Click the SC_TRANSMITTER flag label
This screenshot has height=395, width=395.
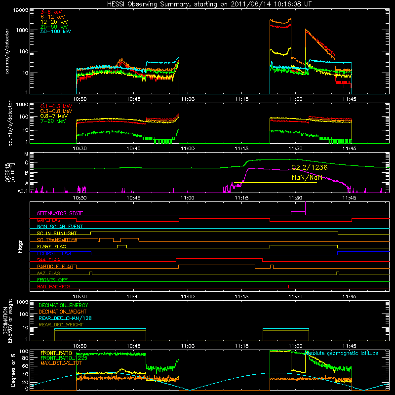pos(57,240)
